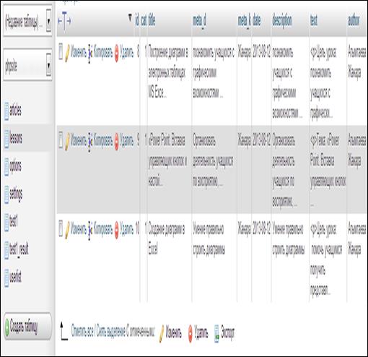Viewport: 368px width, 357px height.
Task: Click copy icon in row id 8
Action: pyautogui.click(x=89, y=53)
